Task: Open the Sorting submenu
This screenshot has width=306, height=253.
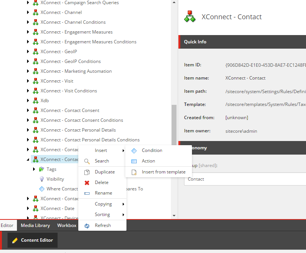Action: (102, 215)
